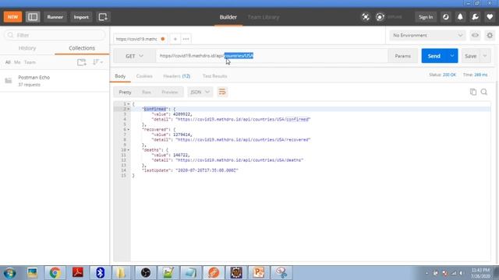Open the yellow file explorer taskbar icon
Viewport: 499px width, 280px height.
(x=121, y=273)
